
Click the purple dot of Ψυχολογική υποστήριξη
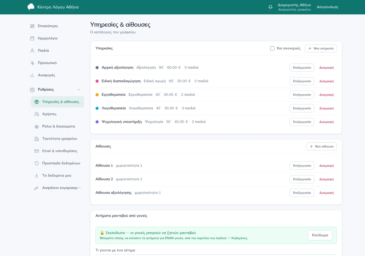tap(97, 122)
